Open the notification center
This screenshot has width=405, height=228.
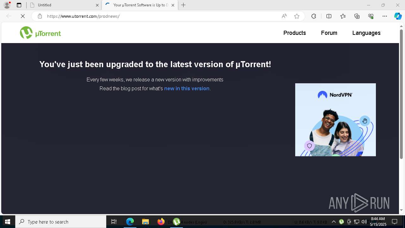tap(395, 222)
